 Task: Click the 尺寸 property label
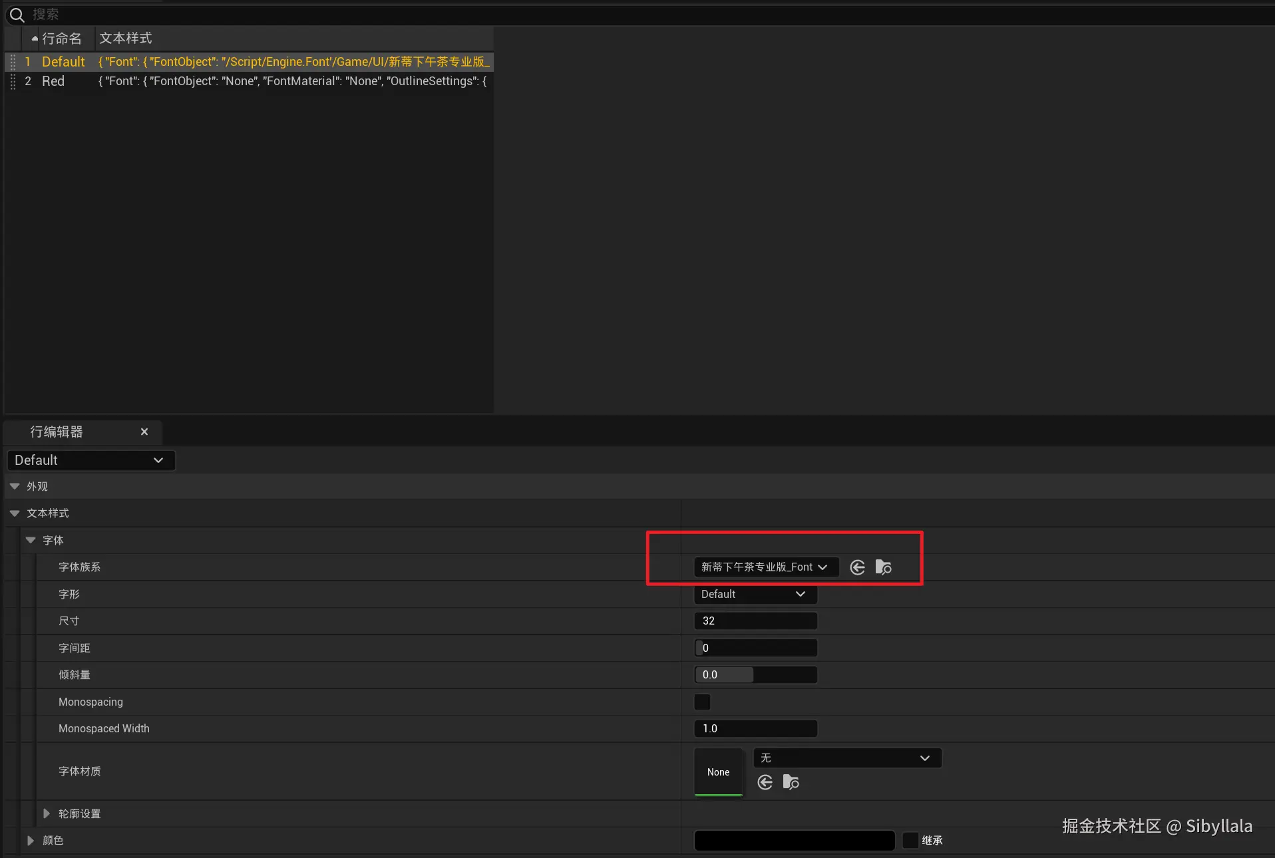click(x=69, y=621)
